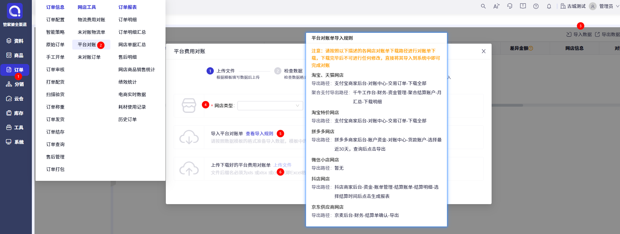Open 网店商品销售统计 report entry
This screenshot has height=234, width=620.
137,70
